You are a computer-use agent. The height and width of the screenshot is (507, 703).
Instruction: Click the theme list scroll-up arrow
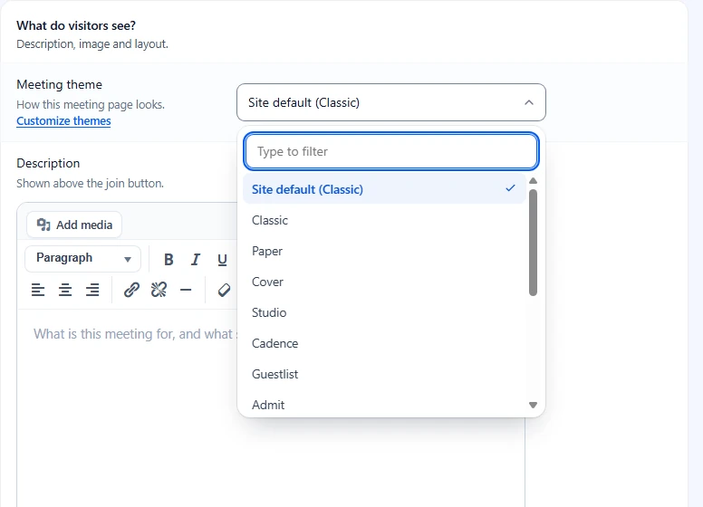pos(533,181)
